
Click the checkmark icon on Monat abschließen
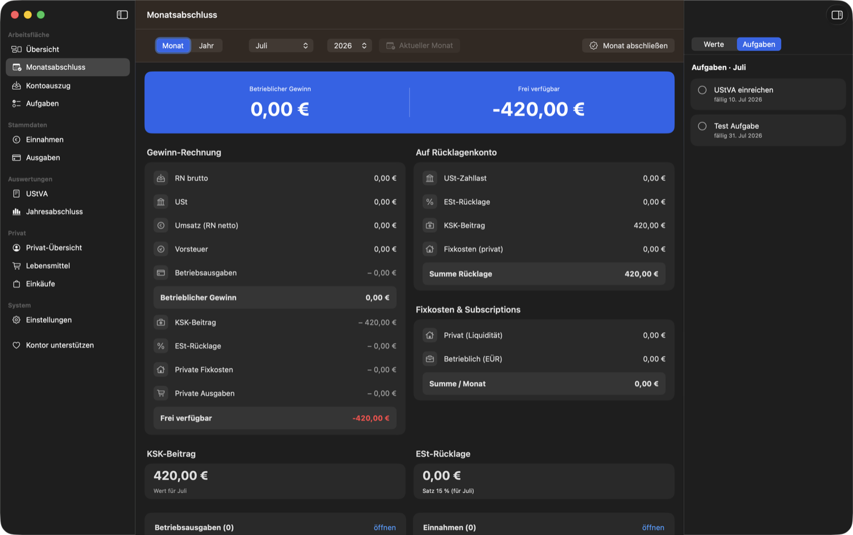coord(594,45)
